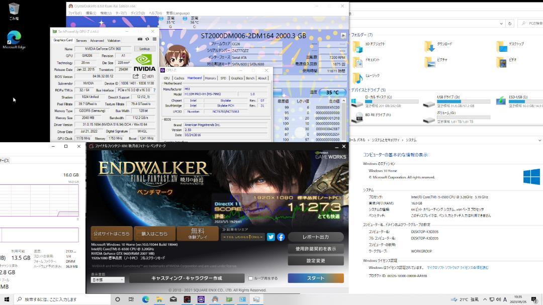Open the Documents folder in Explorer
This screenshot has width=543, height=305.
pyautogui.click(x=367, y=62)
